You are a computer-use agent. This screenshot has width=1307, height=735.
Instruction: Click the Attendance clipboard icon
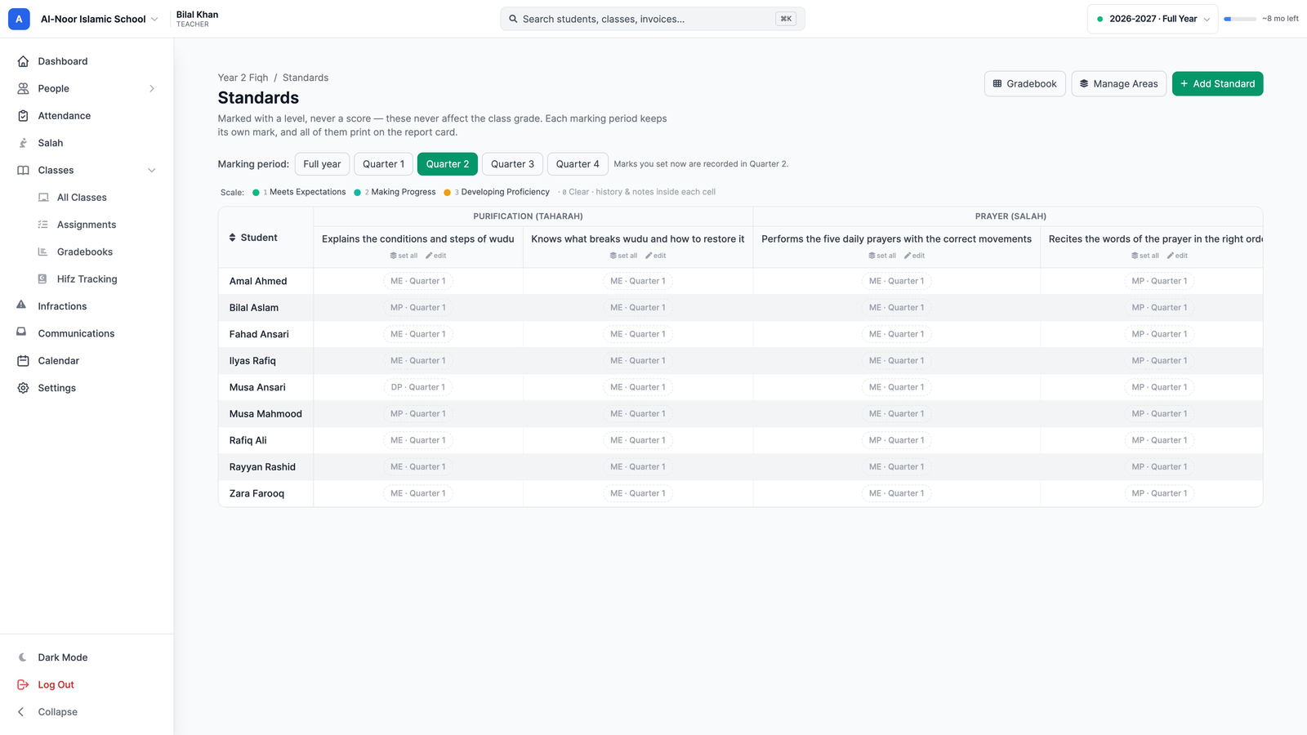pos(23,116)
